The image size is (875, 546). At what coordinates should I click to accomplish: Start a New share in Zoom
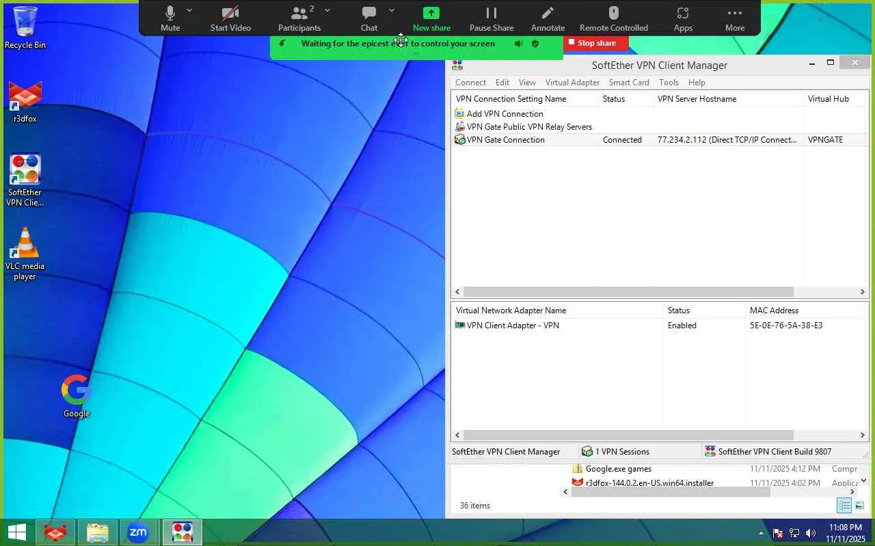pyautogui.click(x=431, y=18)
